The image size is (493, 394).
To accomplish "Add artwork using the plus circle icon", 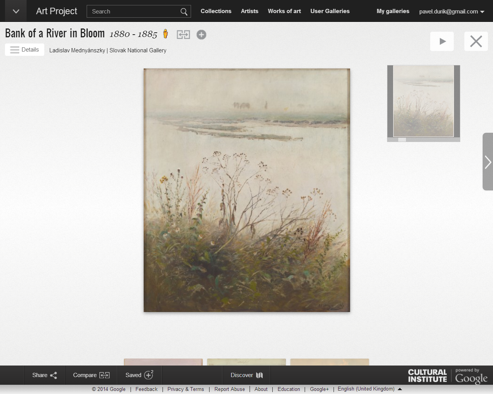I will [201, 35].
